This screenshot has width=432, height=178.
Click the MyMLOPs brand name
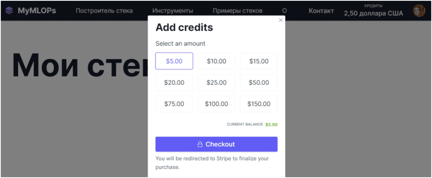click(37, 11)
